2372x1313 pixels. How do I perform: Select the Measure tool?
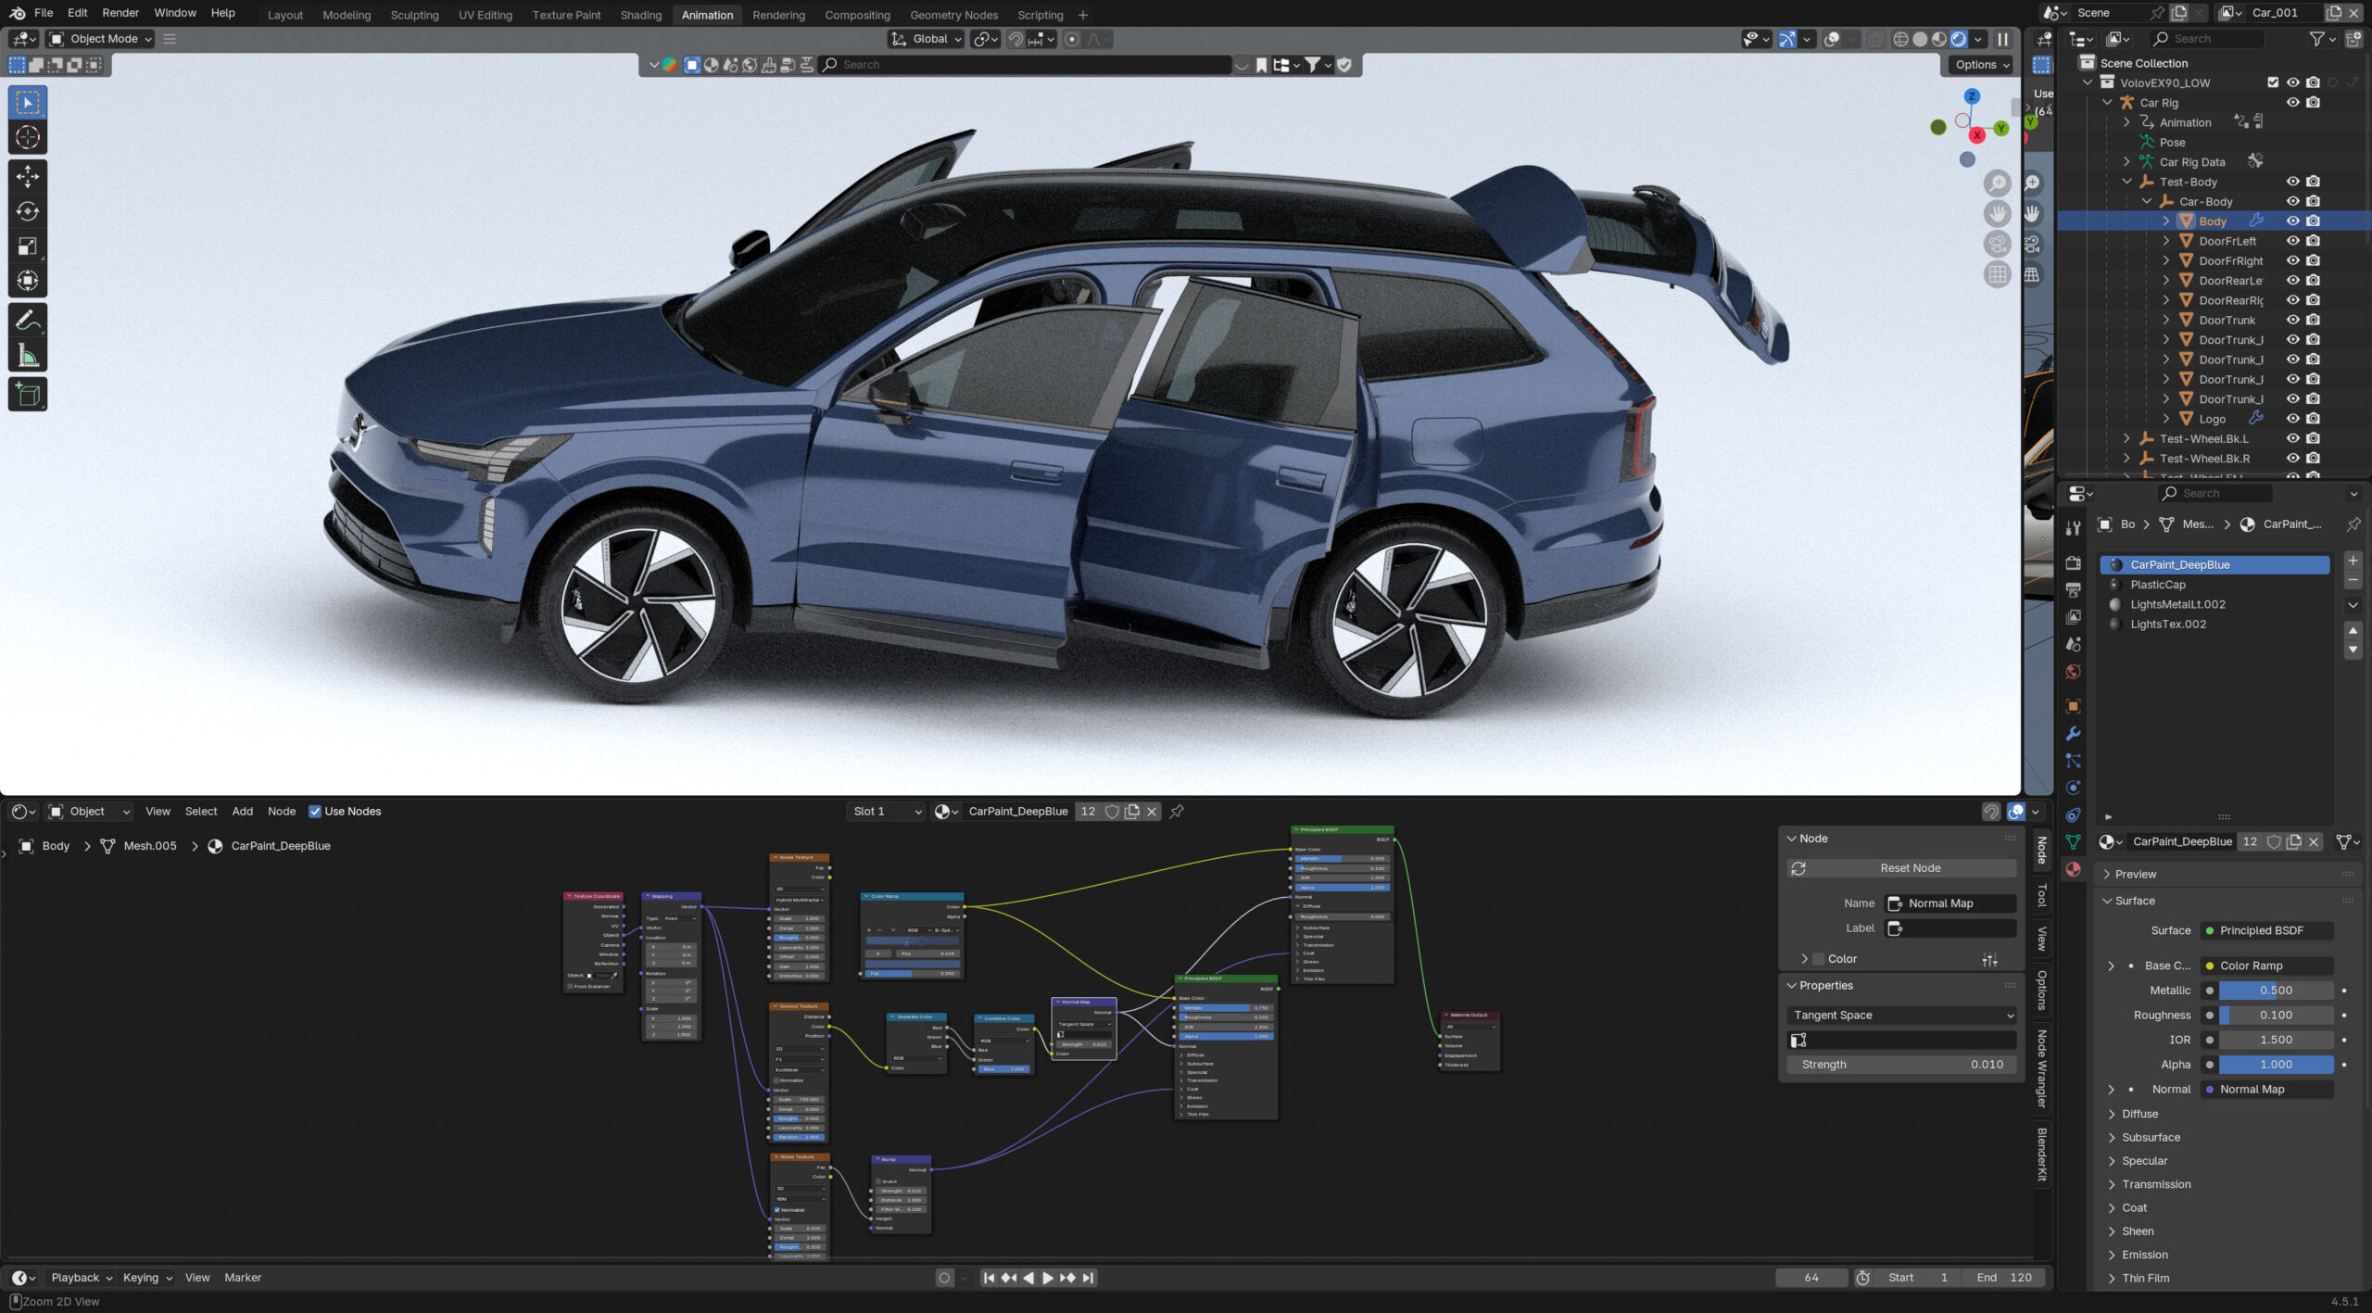tap(28, 356)
